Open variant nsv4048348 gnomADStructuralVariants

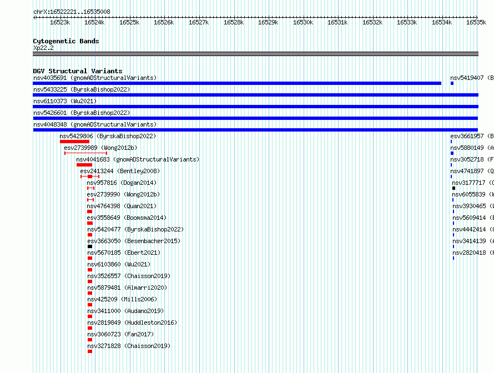[x=95, y=124]
